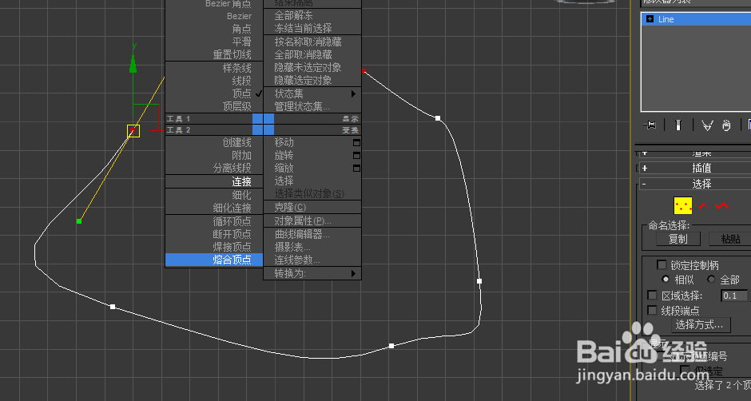Set vertex type to 角点
The height and width of the screenshot is (401, 751).
click(214, 29)
